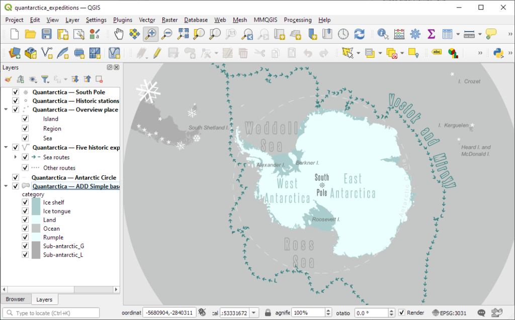The height and width of the screenshot is (320, 515).
Task: Disable the Render checkbox
Action: coord(402,312)
